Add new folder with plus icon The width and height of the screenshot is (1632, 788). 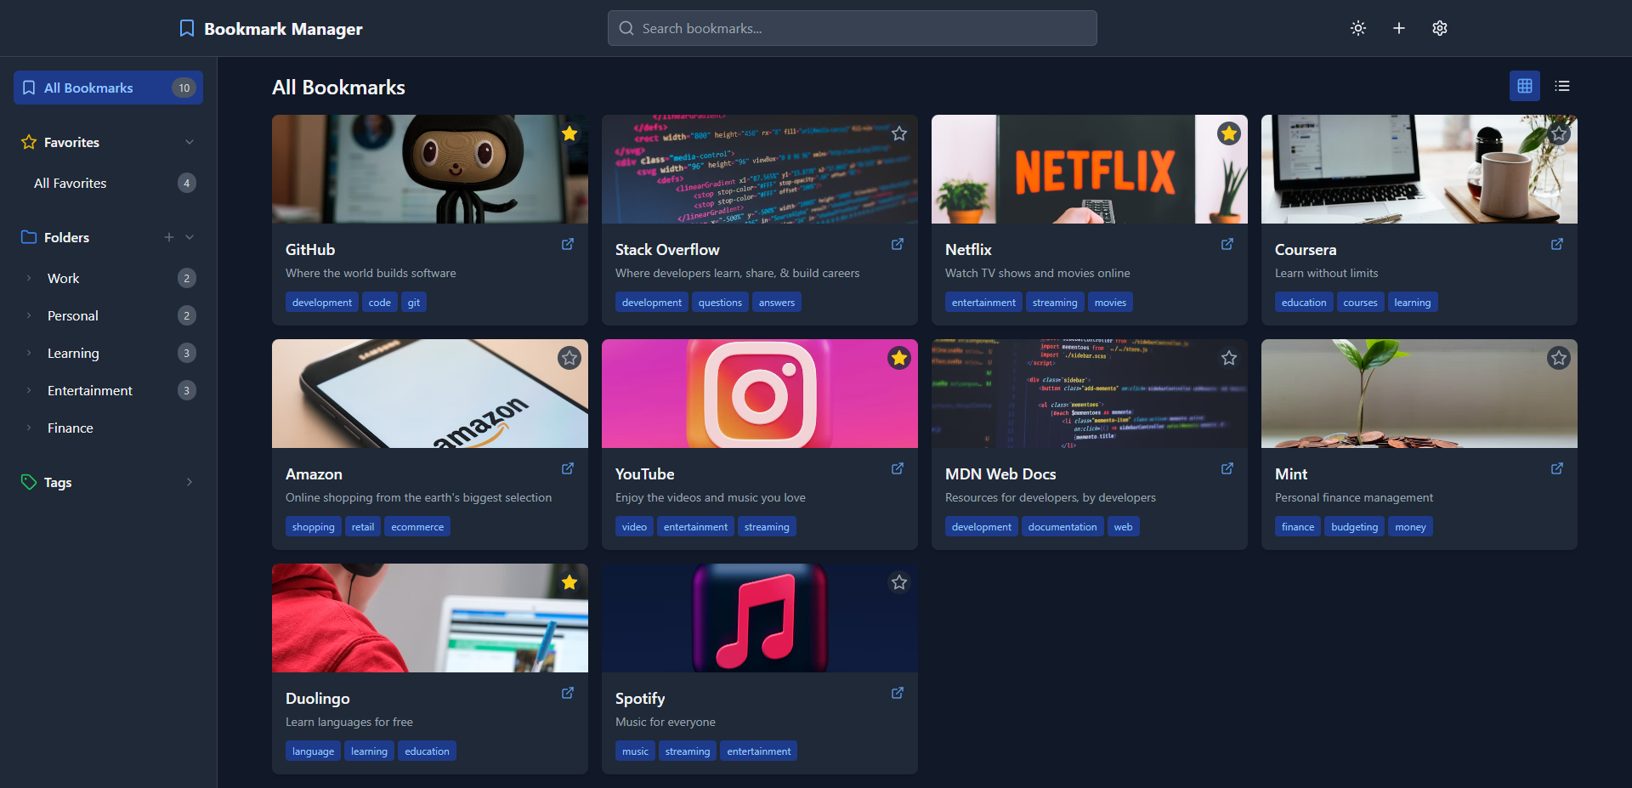169,237
